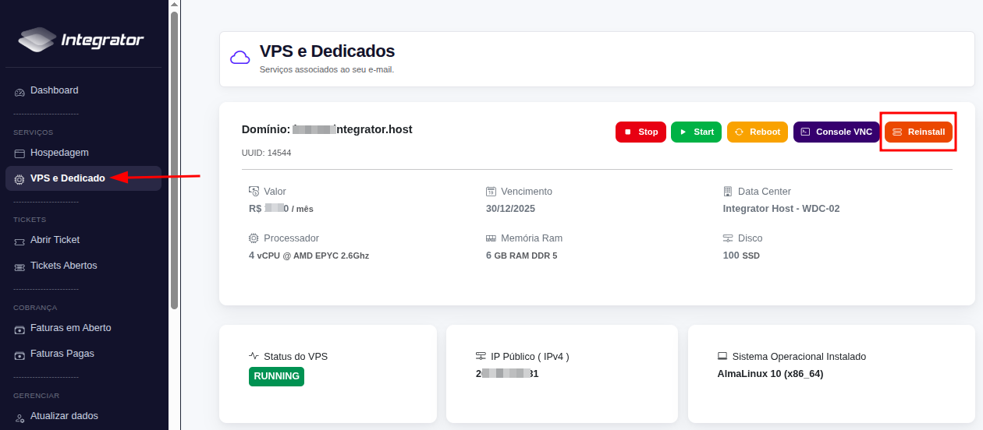983x430 pixels.
Task: Click the Faturas Pagas wallet icon
Action: (20, 354)
